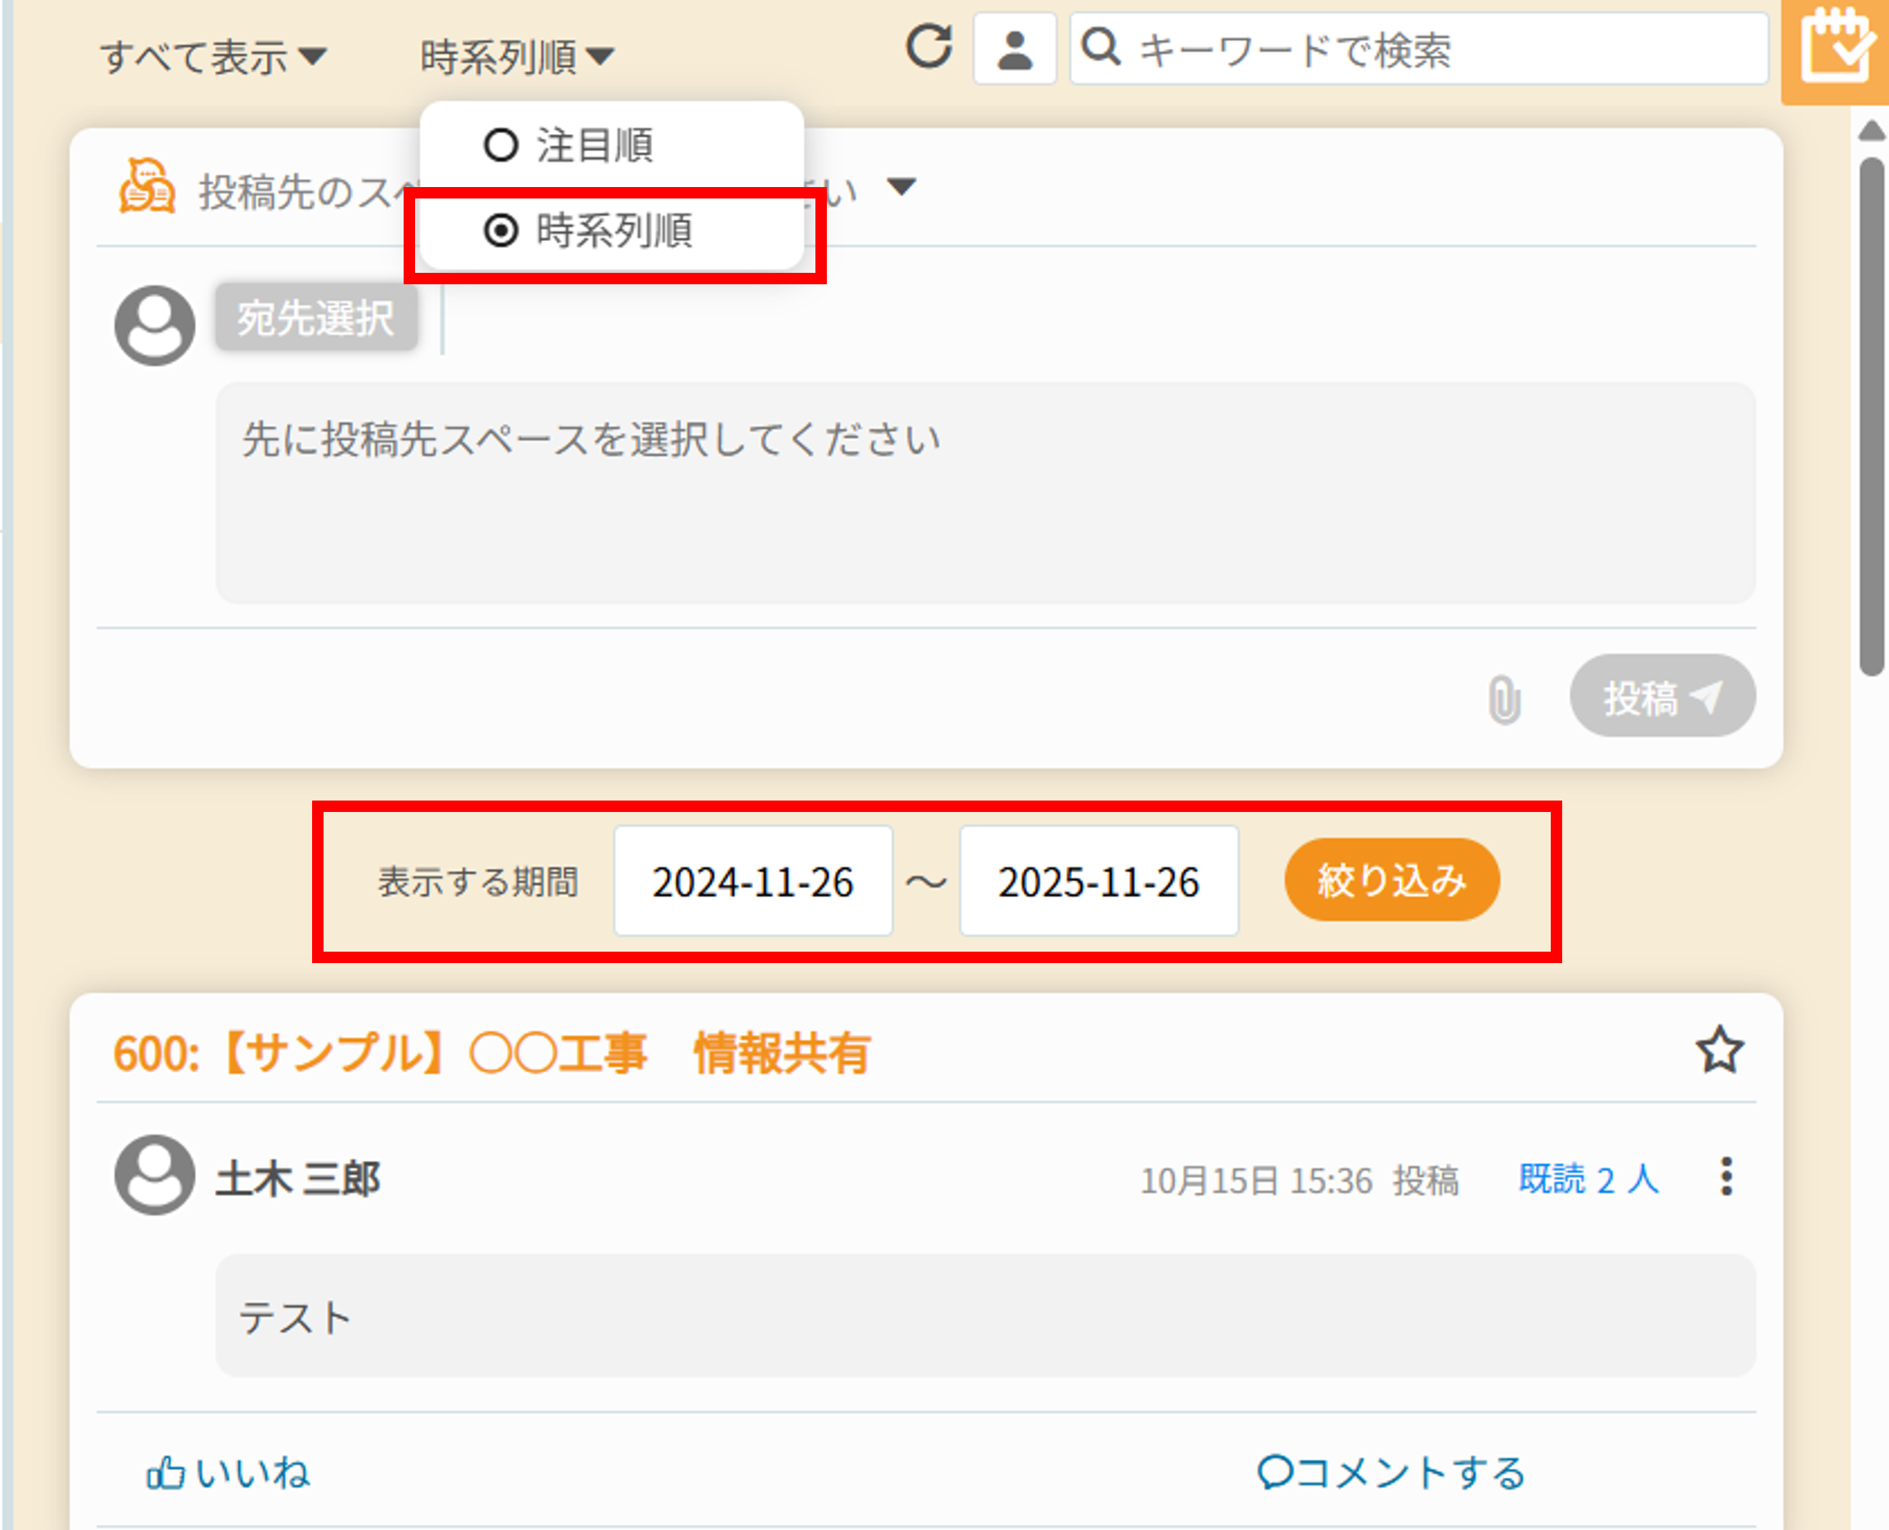Click the end date 2025-11-26 field
The width and height of the screenshot is (1889, 1530).
(1098, 881)
